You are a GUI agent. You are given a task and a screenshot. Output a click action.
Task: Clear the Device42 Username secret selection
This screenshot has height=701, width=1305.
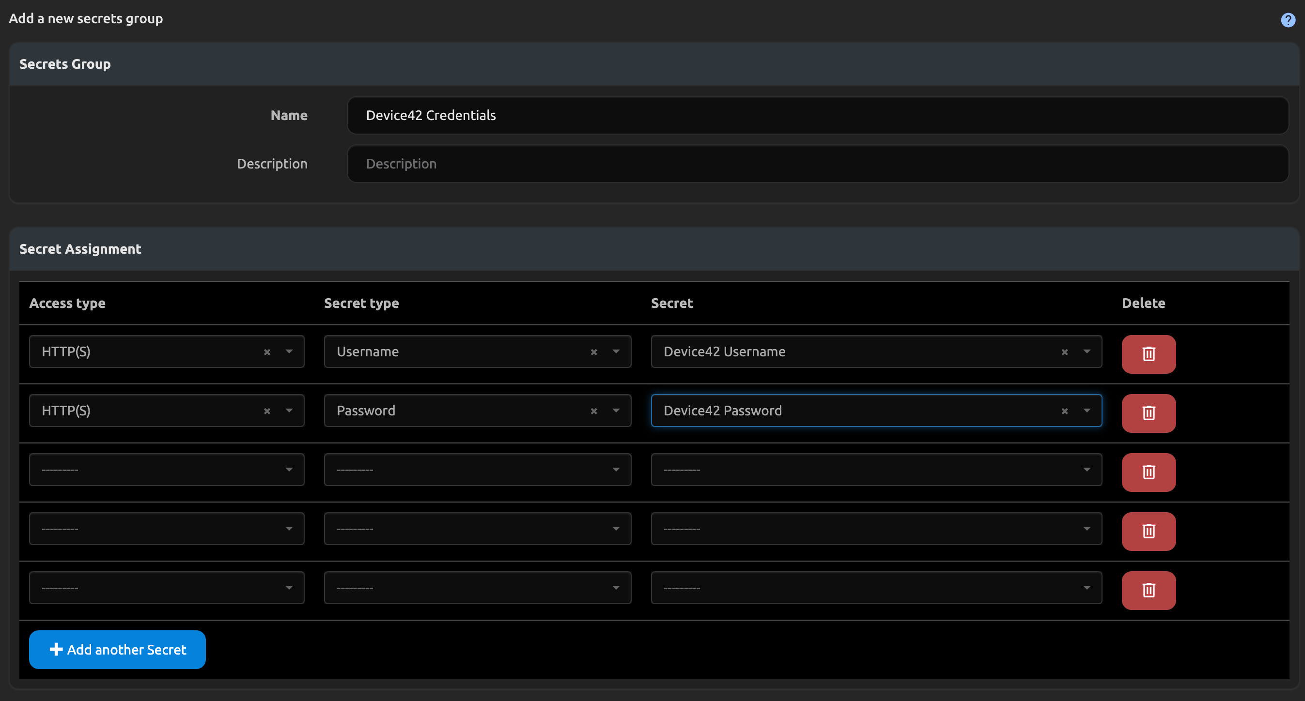point(1064,352)
